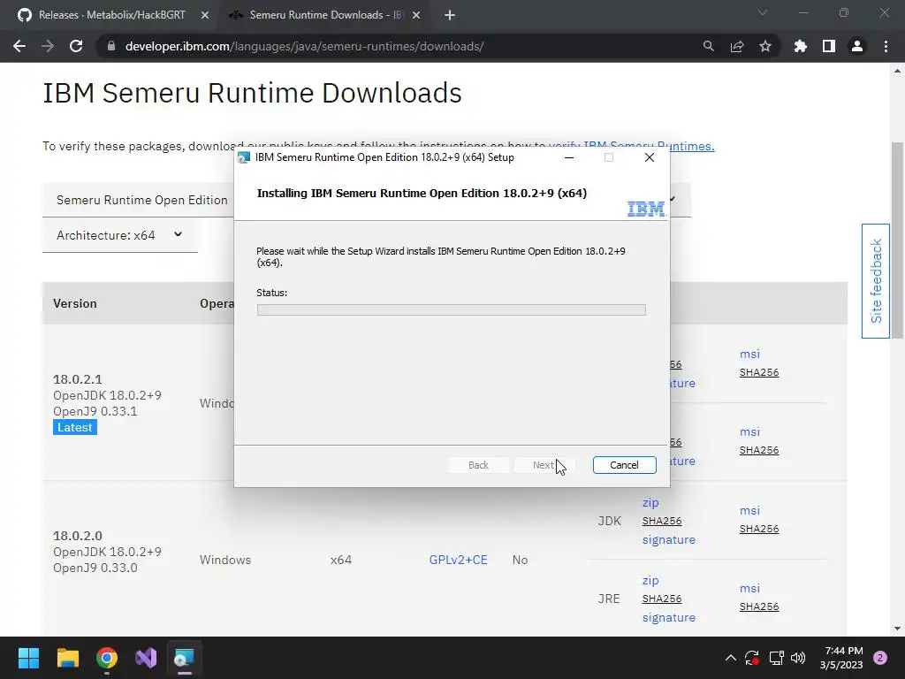
Task: Open SHA256 under 18.0.2.0 JDK zip
Action: 662,521
